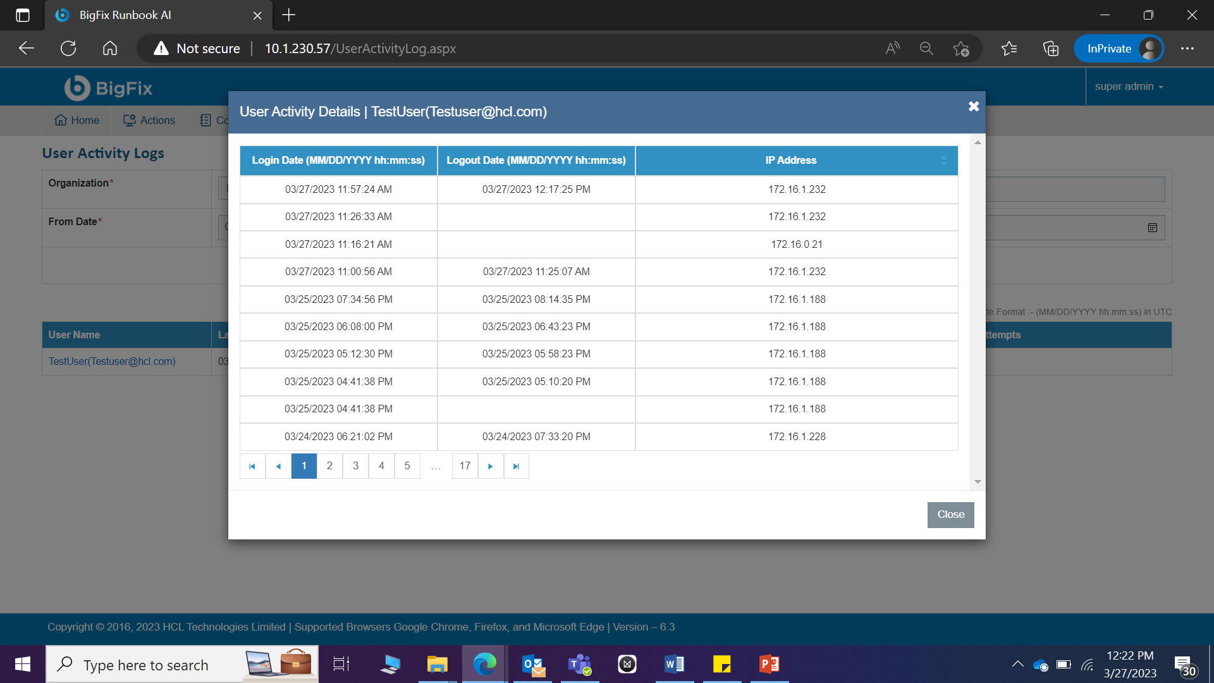Add this page to favorites star icon
The width and height of the screenshot is (1214, 683).
tap(960, 49)
